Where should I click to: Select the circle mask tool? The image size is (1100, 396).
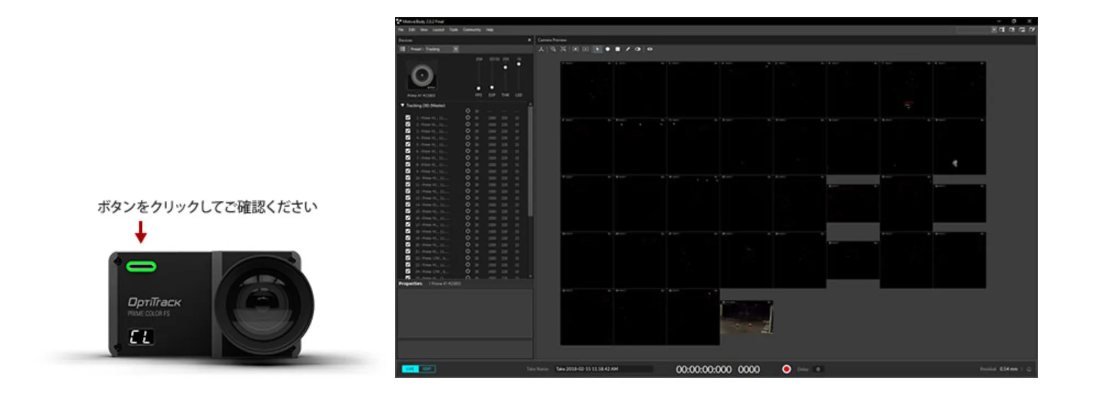(608, 49)
